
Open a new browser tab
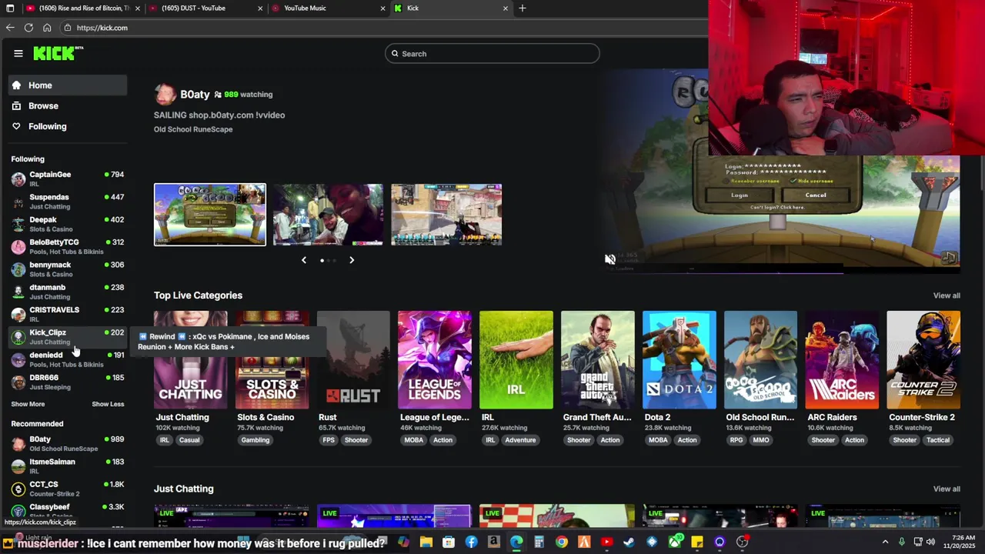[x=523, y=8]
